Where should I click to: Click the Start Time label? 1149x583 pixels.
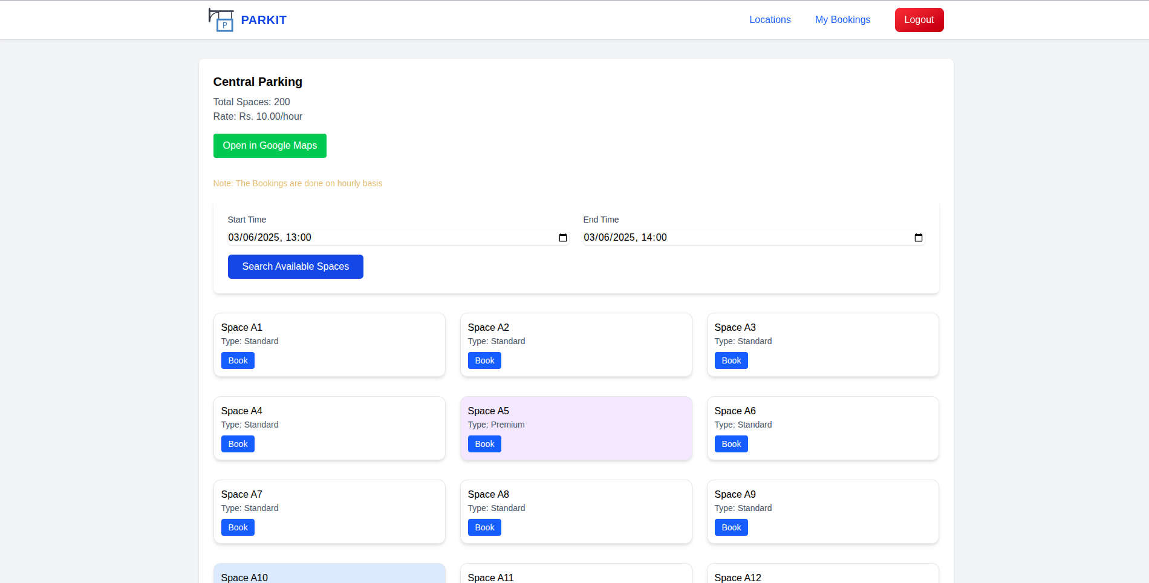point(247,220)
